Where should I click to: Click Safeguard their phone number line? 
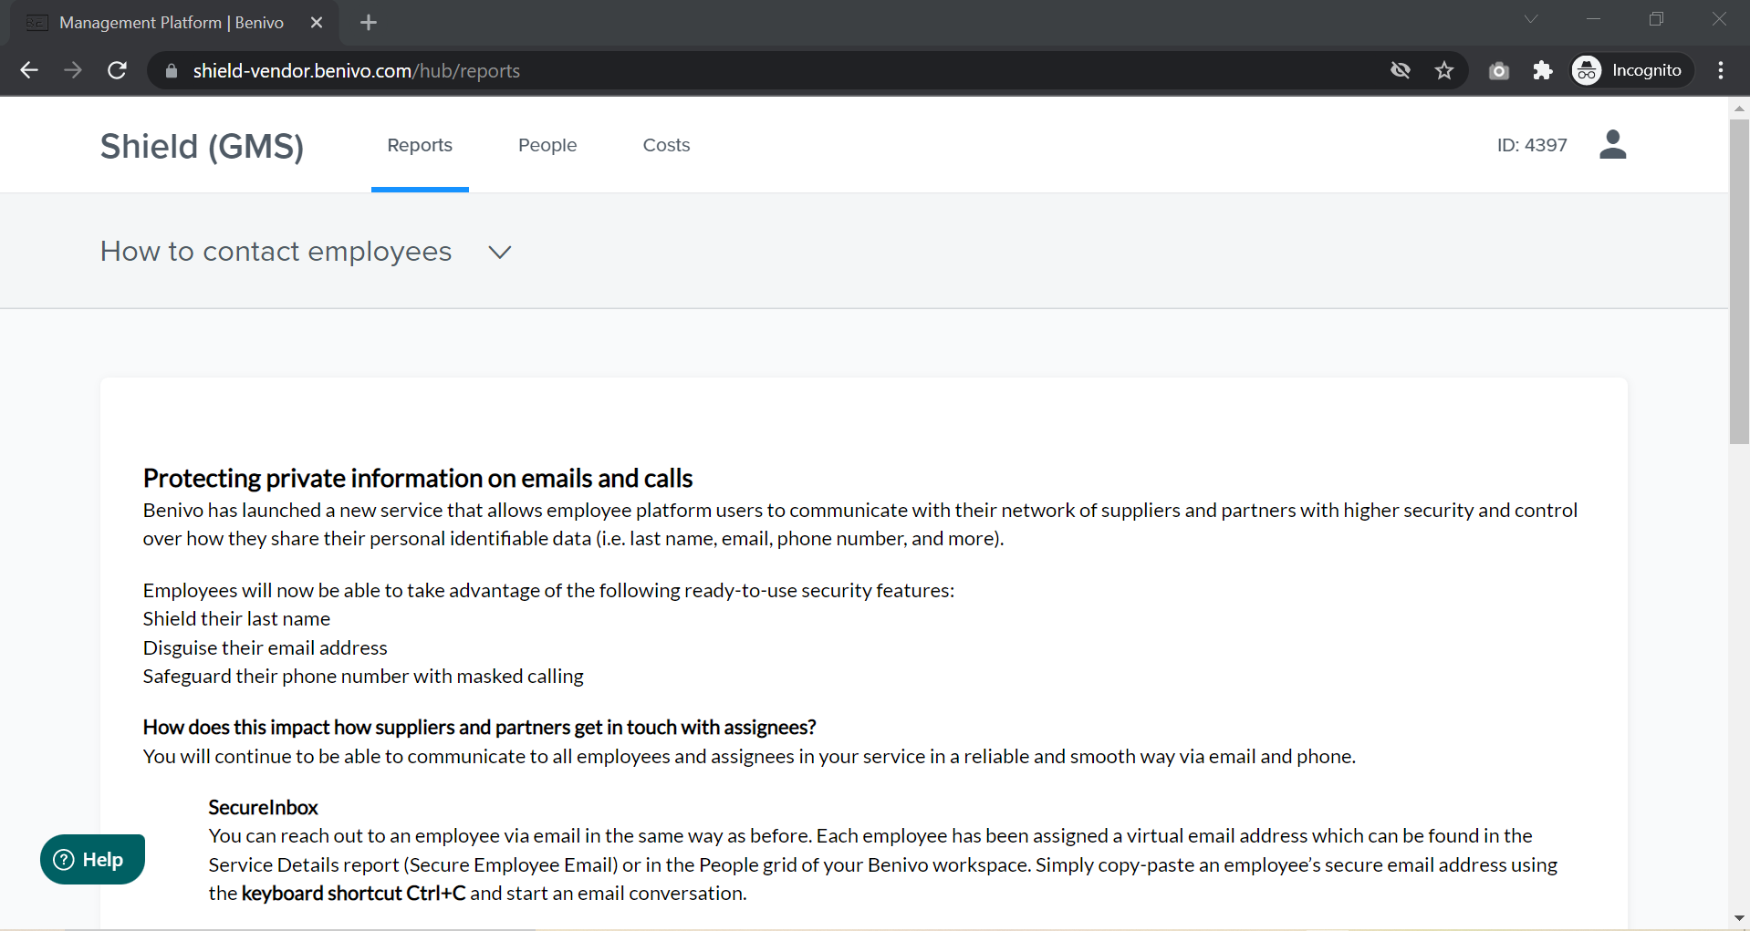tap(363, 676)
